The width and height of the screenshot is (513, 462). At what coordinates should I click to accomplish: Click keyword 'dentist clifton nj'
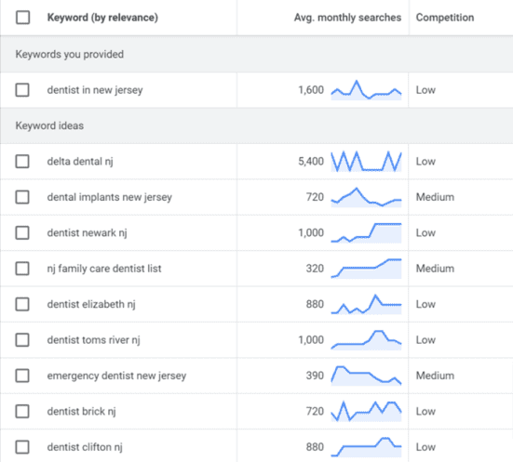[85, 447]
